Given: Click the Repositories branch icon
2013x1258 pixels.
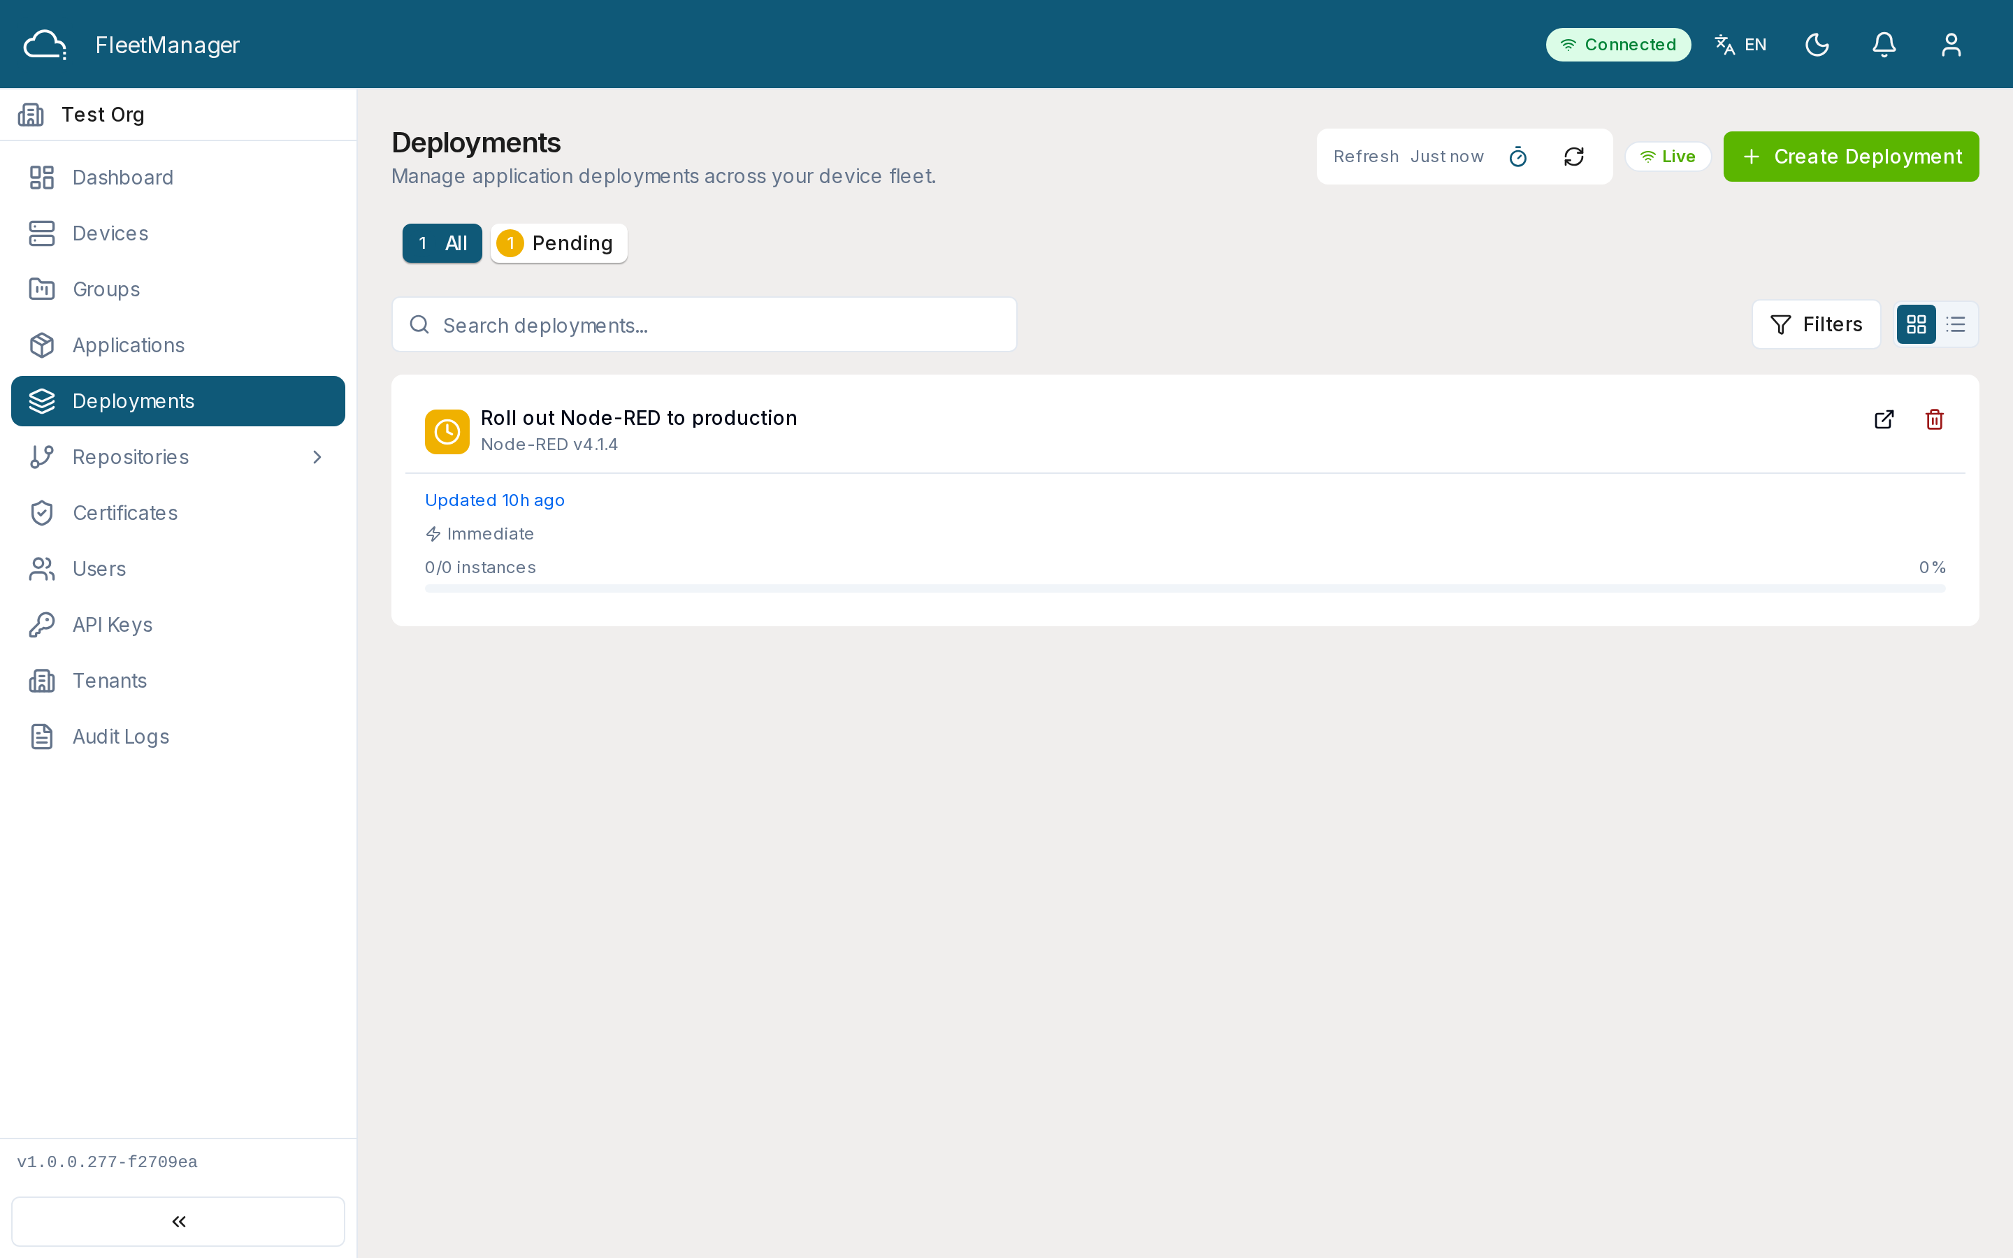Looking at the screenshot, I should 42,457.
